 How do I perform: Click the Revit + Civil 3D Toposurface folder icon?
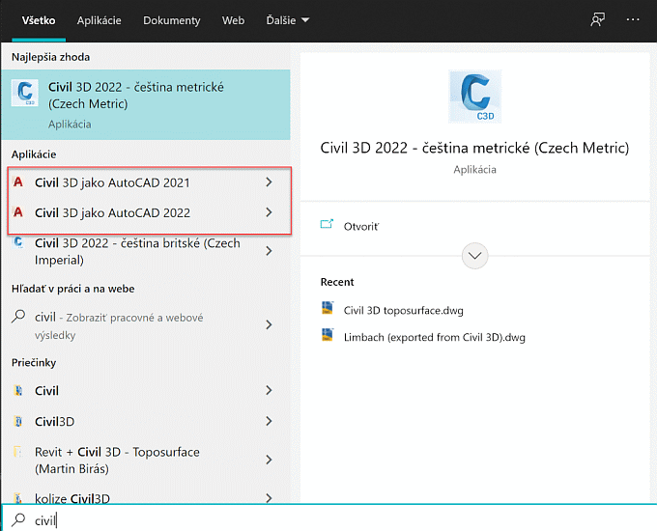pyautogui.click(x=17, y=452)
